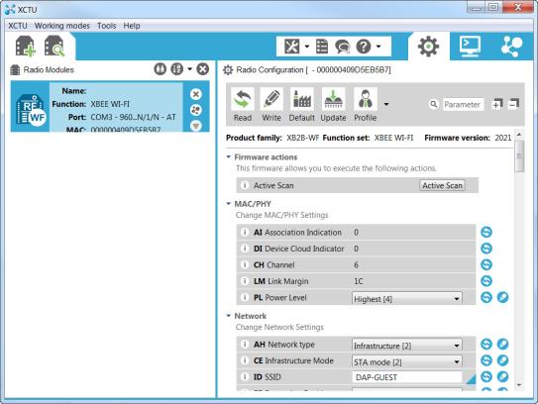
Task: Refresh ID SSID value
Action: point(486,376)
